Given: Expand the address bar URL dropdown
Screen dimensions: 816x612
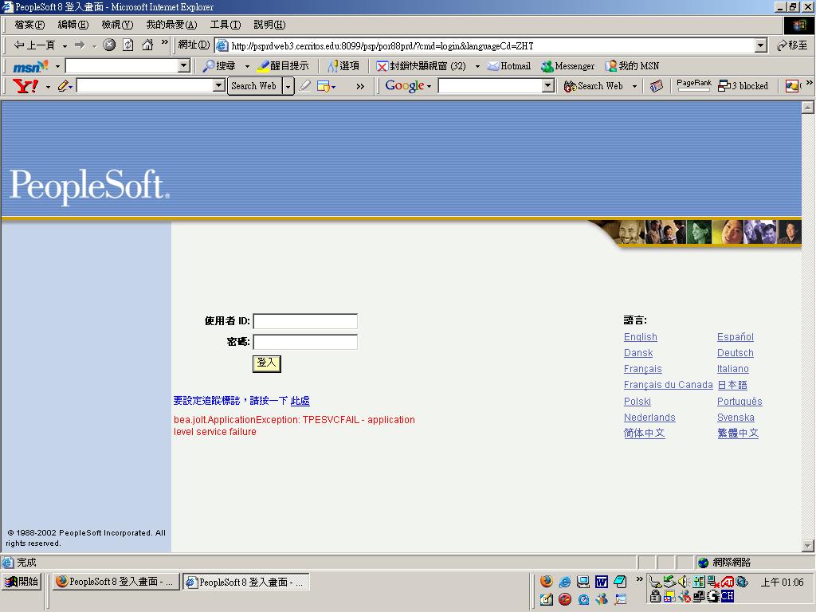Looking at the screenshot, I should coord(760,45).
